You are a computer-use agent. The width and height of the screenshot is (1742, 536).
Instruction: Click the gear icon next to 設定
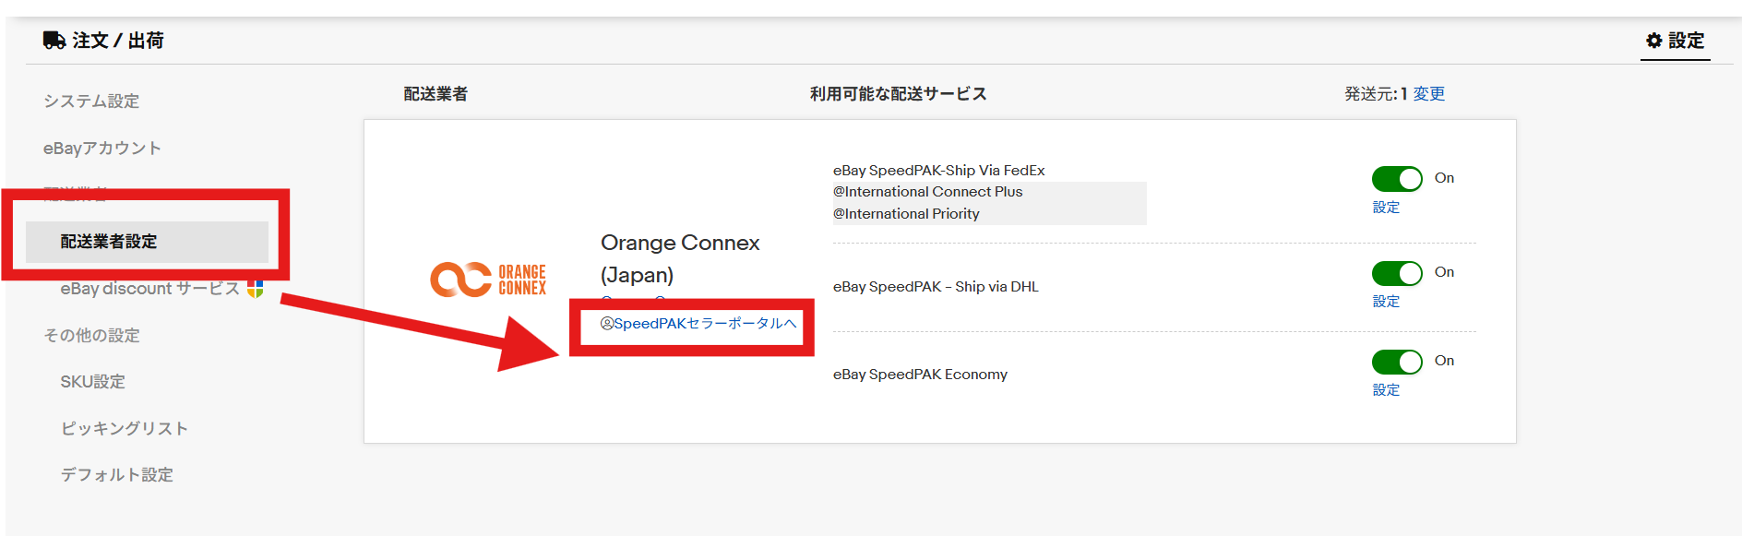pos(1654,41)
